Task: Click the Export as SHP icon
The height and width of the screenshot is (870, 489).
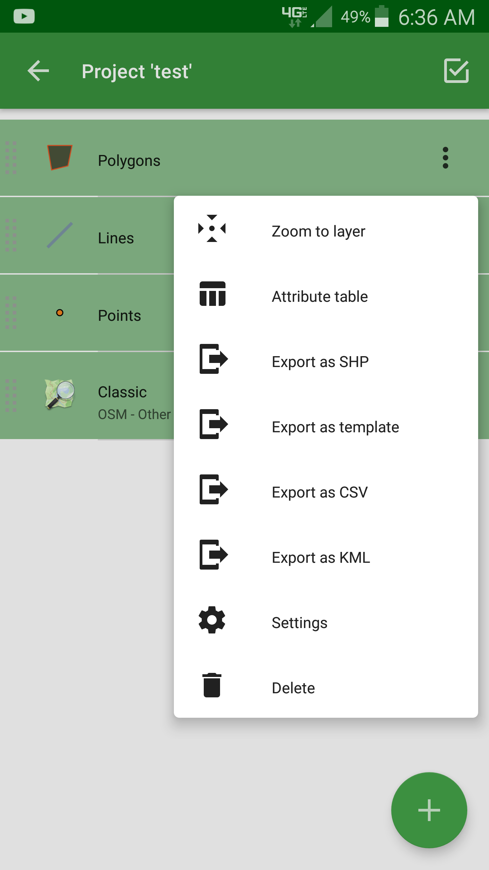Action: click(x=214, y=359)
